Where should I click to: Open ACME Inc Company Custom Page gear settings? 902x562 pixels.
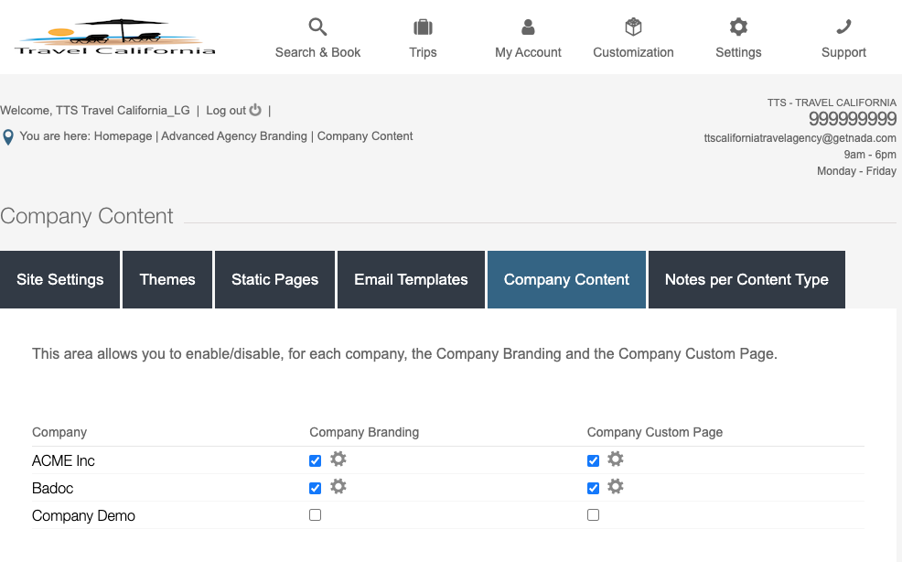tap(616, 459)
